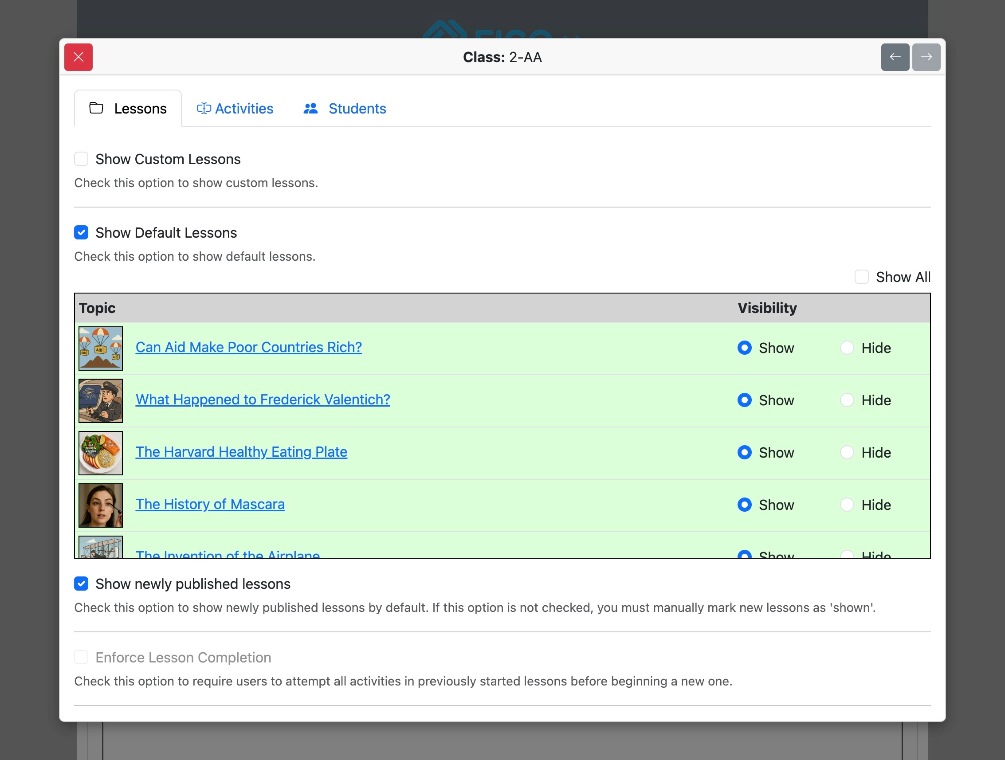Open What Happened to Frederick Valentich? lesson
Viewport: 1005px width, 760px height.
pos(263,400)
